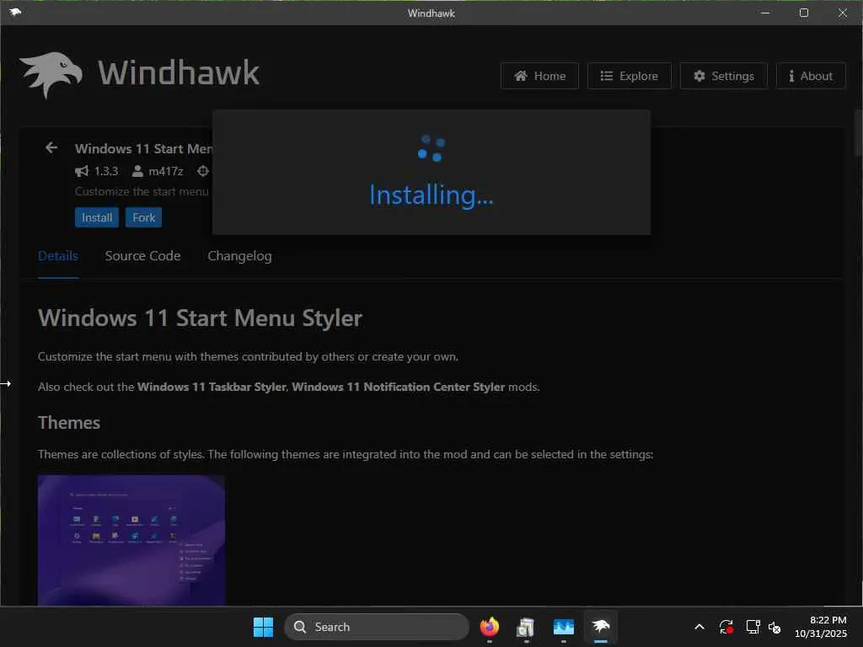Image resolution: width=863 pixels, height=647 pixels.
Task: Switch to the Changelog tab
Action: click(x=239, y=256)
